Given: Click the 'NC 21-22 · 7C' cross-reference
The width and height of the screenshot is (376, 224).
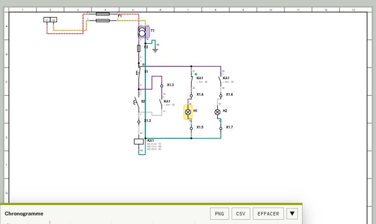Looking at the screenshot, I should (x=154, y=144).
